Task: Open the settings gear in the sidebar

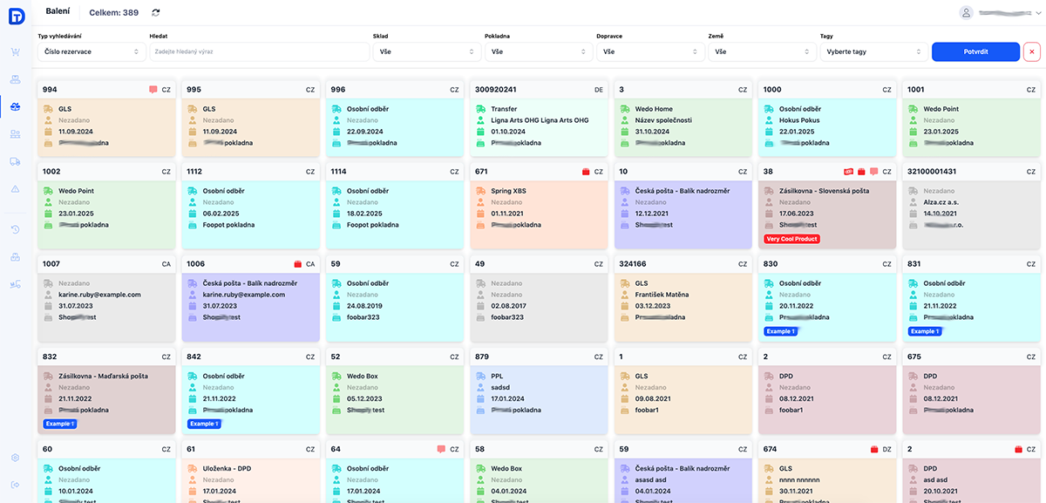Action: click(x=15, y=458)
